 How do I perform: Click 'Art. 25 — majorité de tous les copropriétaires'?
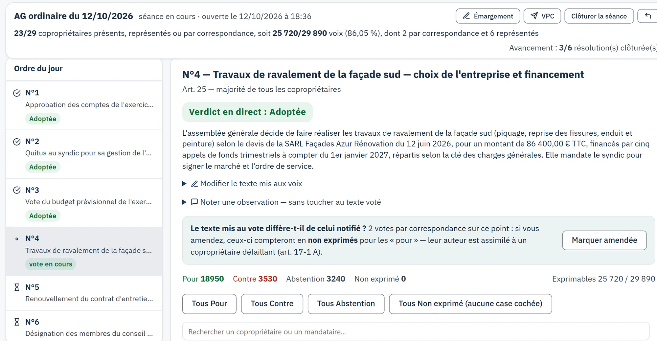261,89
